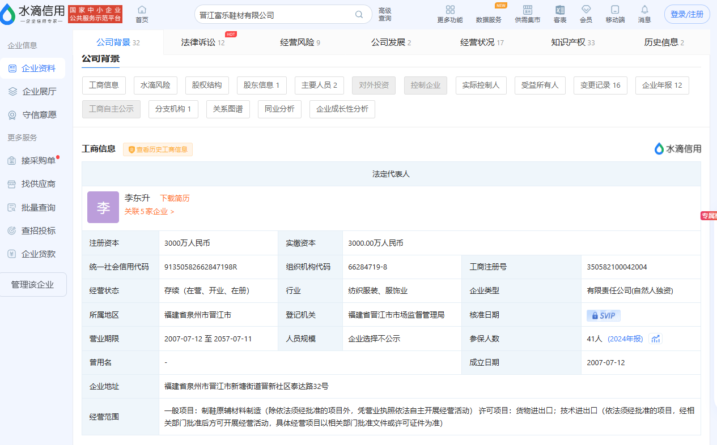The height and width of the screenshot is (445, 717).
Task: Click 管理该企业 button
Action: coord(33,285)
